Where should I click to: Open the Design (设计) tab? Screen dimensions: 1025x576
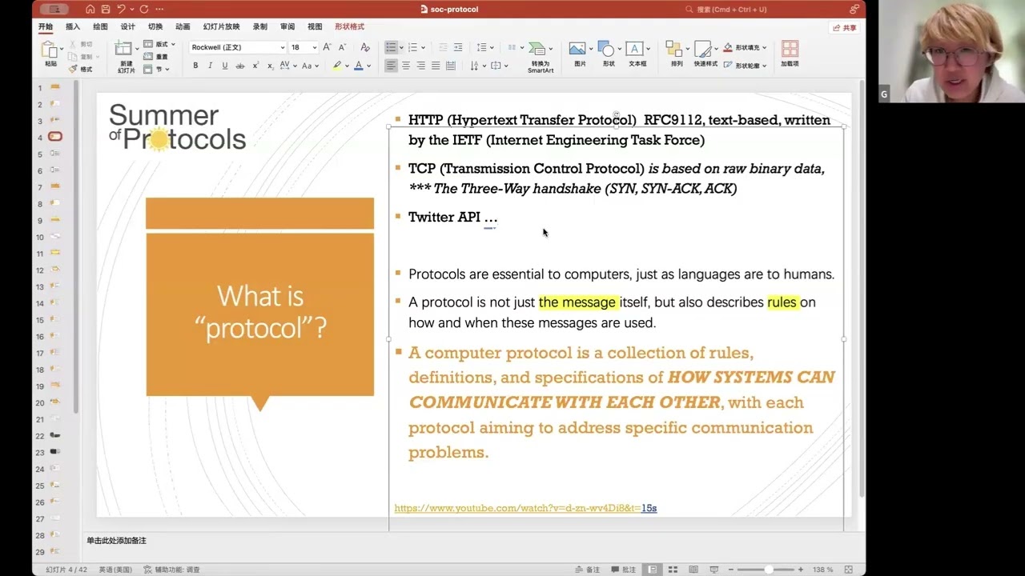pos(127,26)
